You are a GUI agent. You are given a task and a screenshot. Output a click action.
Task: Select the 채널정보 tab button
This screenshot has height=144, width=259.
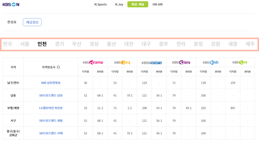point(32,22)
